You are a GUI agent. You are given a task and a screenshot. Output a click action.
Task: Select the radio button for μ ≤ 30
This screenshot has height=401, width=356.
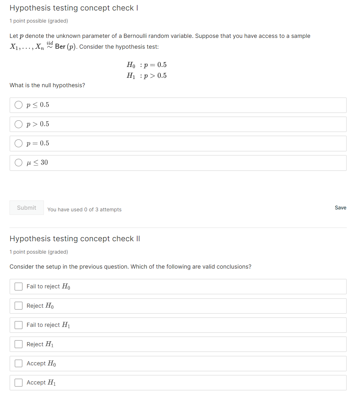click(x=18, y=163)
